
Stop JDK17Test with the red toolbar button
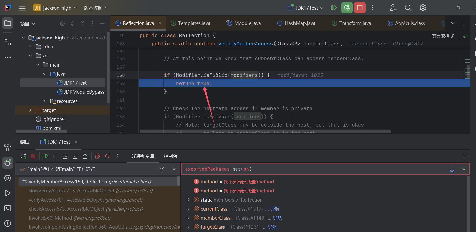[x=360, y=8]
